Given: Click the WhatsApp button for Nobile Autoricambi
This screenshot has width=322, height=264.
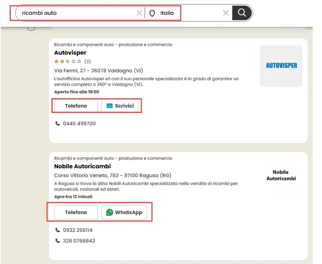Looking at the screenshot, I should (x=124, y=212).
